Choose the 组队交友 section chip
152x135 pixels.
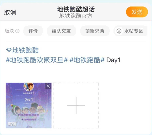(x=62, y=31)
